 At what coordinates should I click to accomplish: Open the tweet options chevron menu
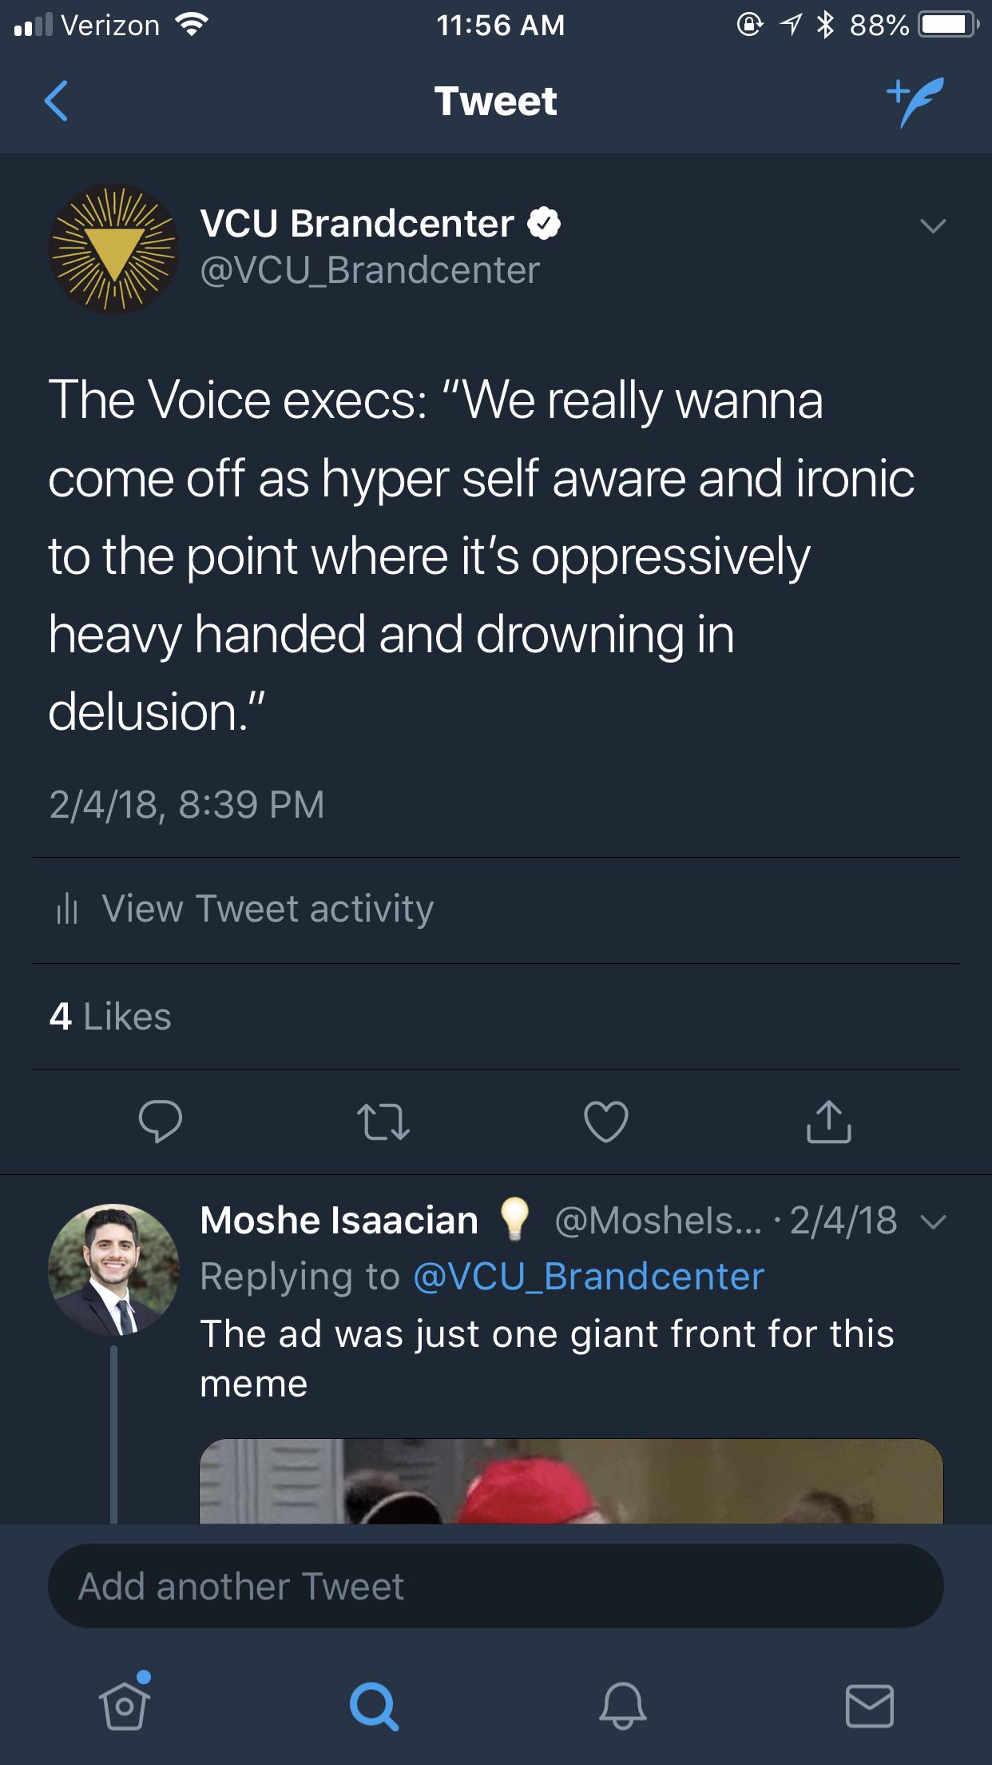click(x=933, y=226)
